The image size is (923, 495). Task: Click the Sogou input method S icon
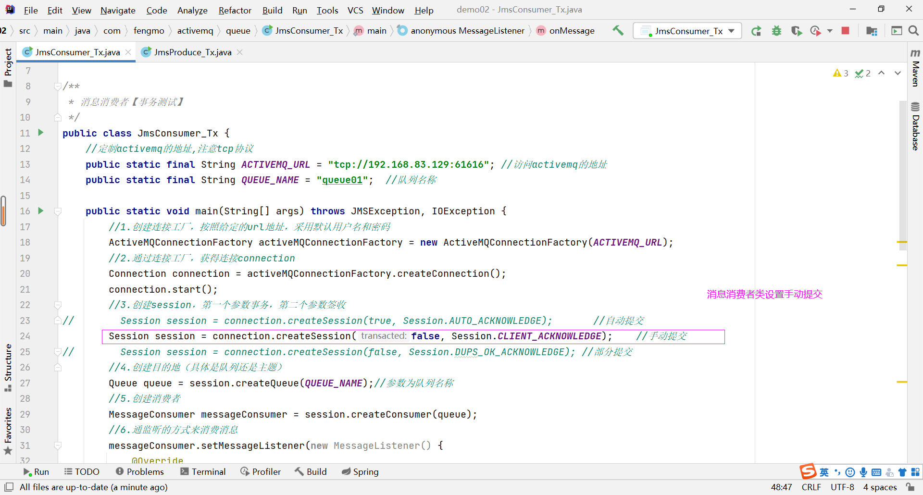click(x=808, y=471)
